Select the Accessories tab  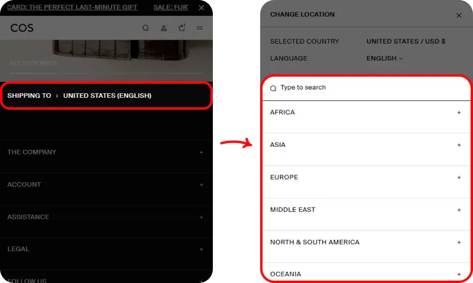point(32,63)
